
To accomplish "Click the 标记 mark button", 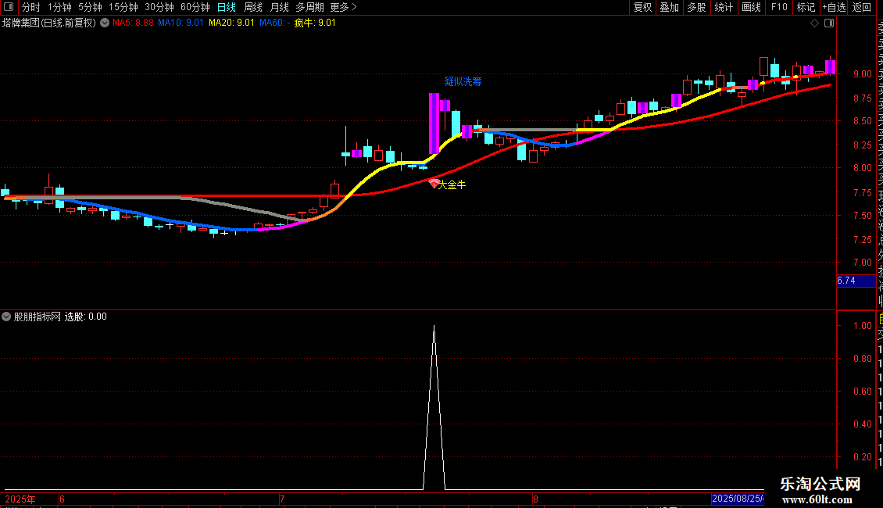I will (806, 7).
